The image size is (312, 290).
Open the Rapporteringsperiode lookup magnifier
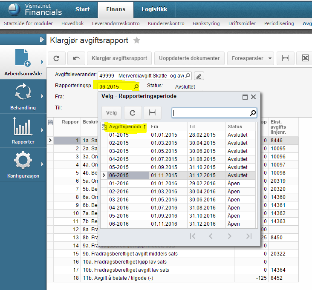click(x=136, y=86)
